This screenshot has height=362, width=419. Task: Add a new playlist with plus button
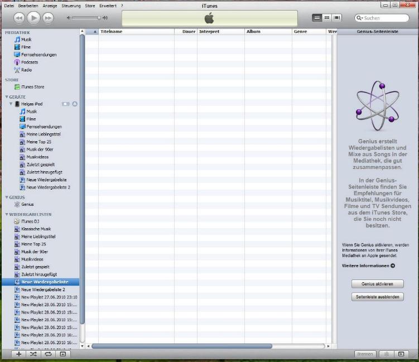point(19,354)
